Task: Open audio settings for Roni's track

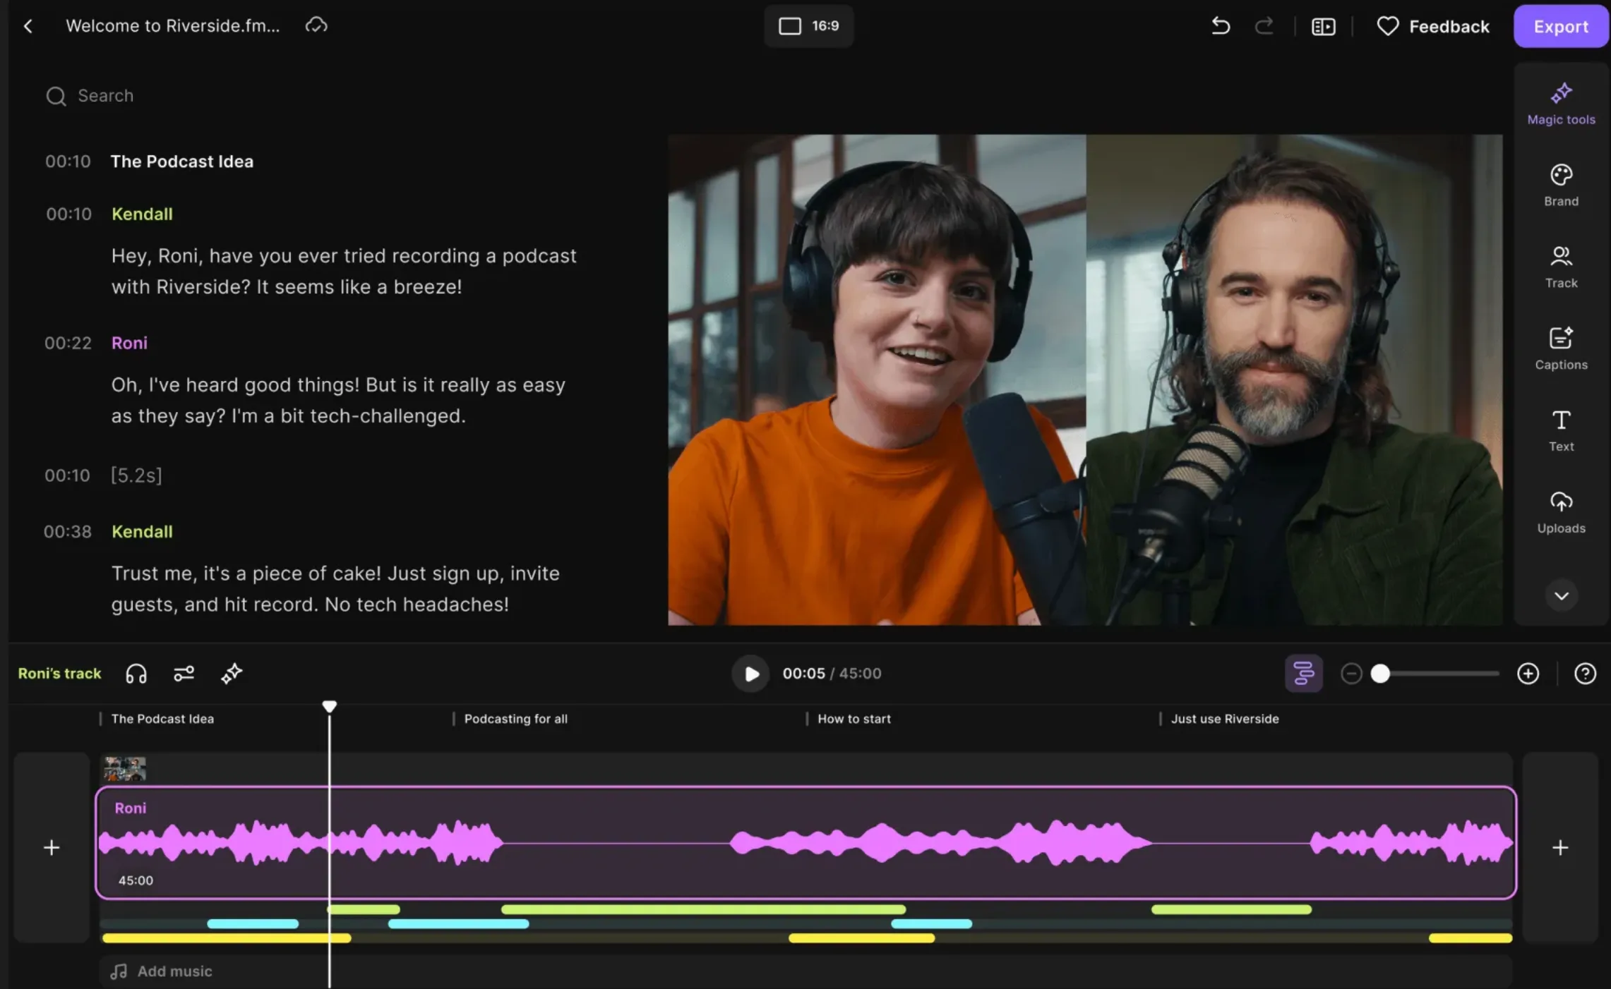Action: [x=184, y=674]
